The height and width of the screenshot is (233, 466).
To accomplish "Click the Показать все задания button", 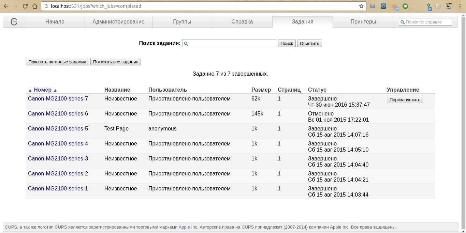I will (116, 62).
